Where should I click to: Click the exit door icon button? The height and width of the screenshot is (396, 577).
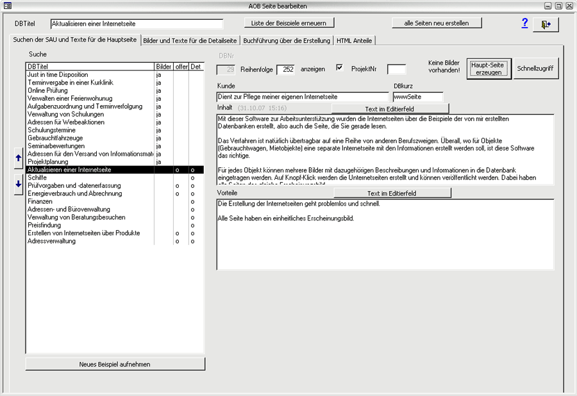point(546,24)
